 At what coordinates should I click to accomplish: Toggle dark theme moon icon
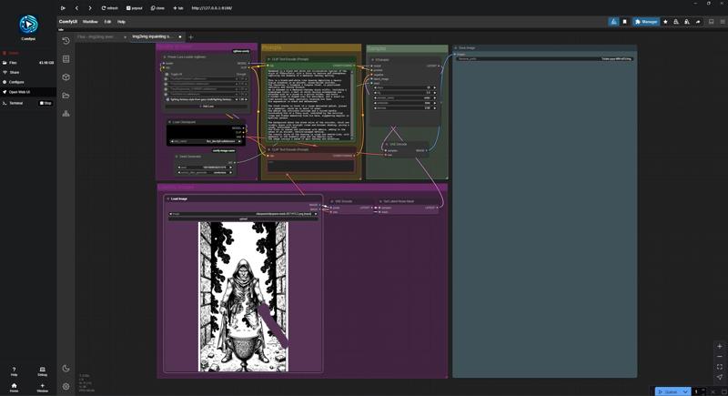pyautogui.click(x=66, y=368)
